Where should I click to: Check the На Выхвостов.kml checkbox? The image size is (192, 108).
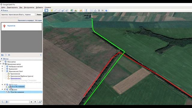pyautogui.click(x=5, y=67)
